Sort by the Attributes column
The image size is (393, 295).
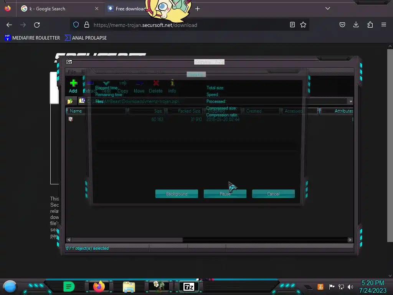[x=337, y=111]
